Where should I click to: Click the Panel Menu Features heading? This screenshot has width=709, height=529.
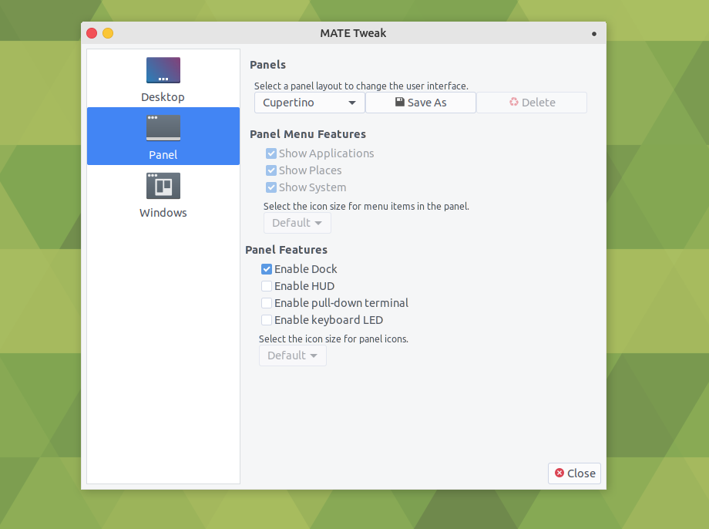point(308,134)
